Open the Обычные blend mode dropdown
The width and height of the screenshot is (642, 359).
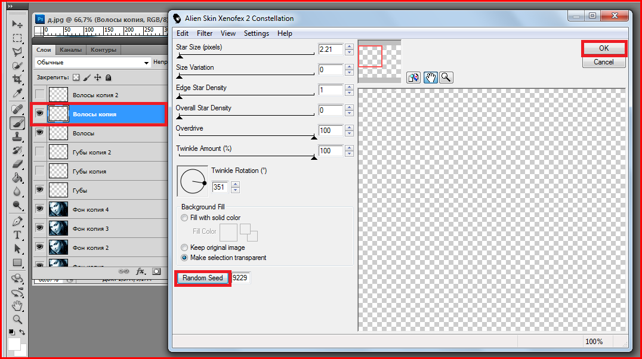pos(92,62)
